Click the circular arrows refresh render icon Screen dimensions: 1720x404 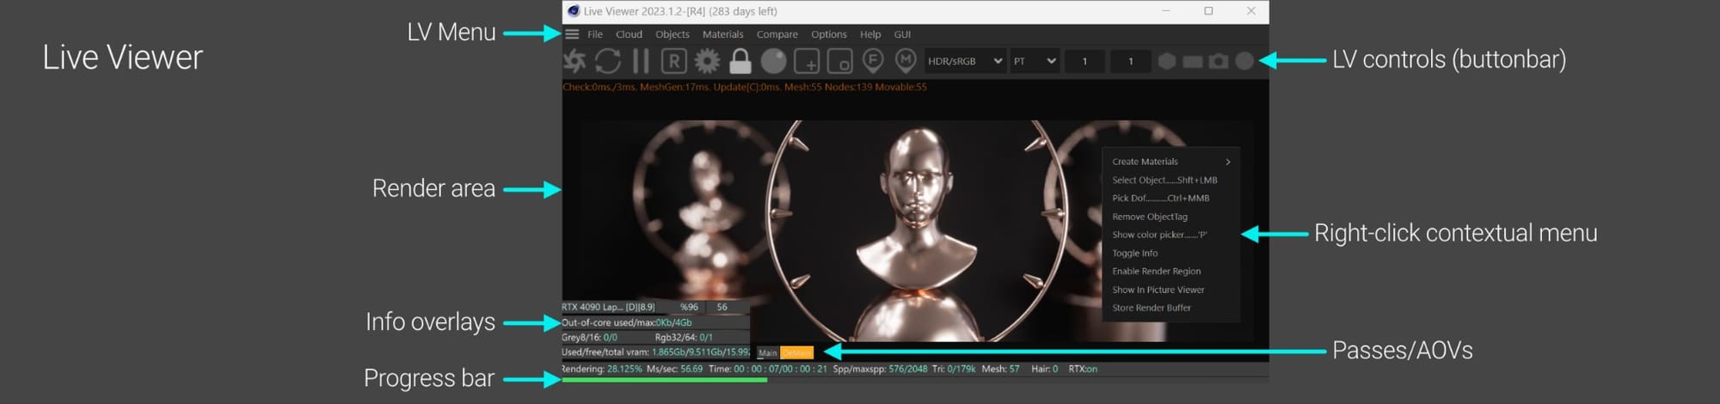click(608, 61)
